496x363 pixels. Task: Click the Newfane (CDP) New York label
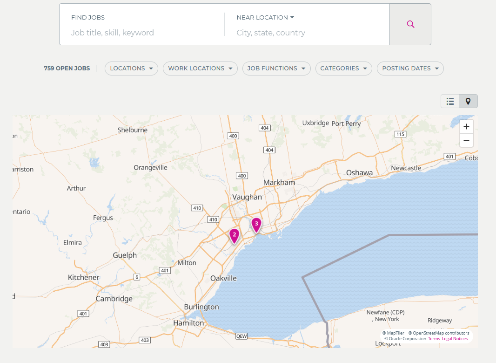386,316
